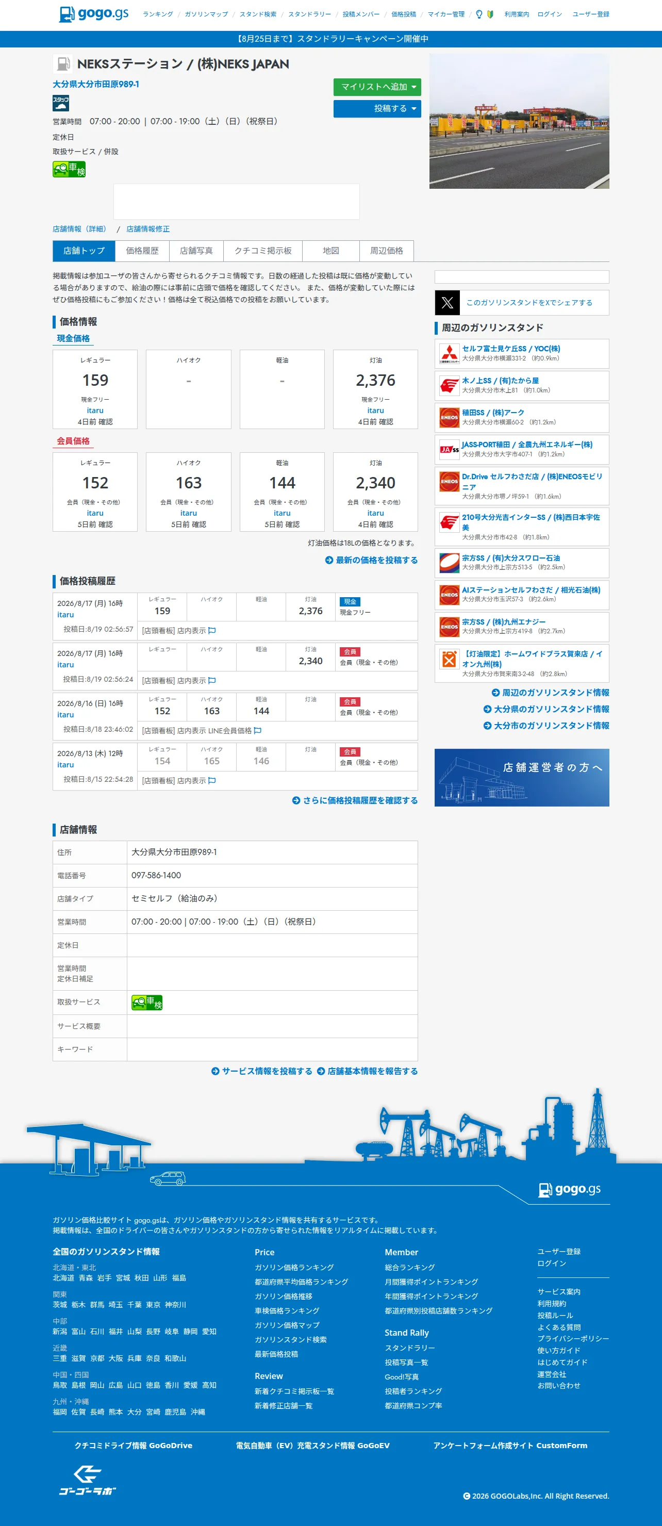This screenshot has height=1526, width=662.
Task: Click このガソリンスタンドをXでシェアする
Action: coord(529,303)
